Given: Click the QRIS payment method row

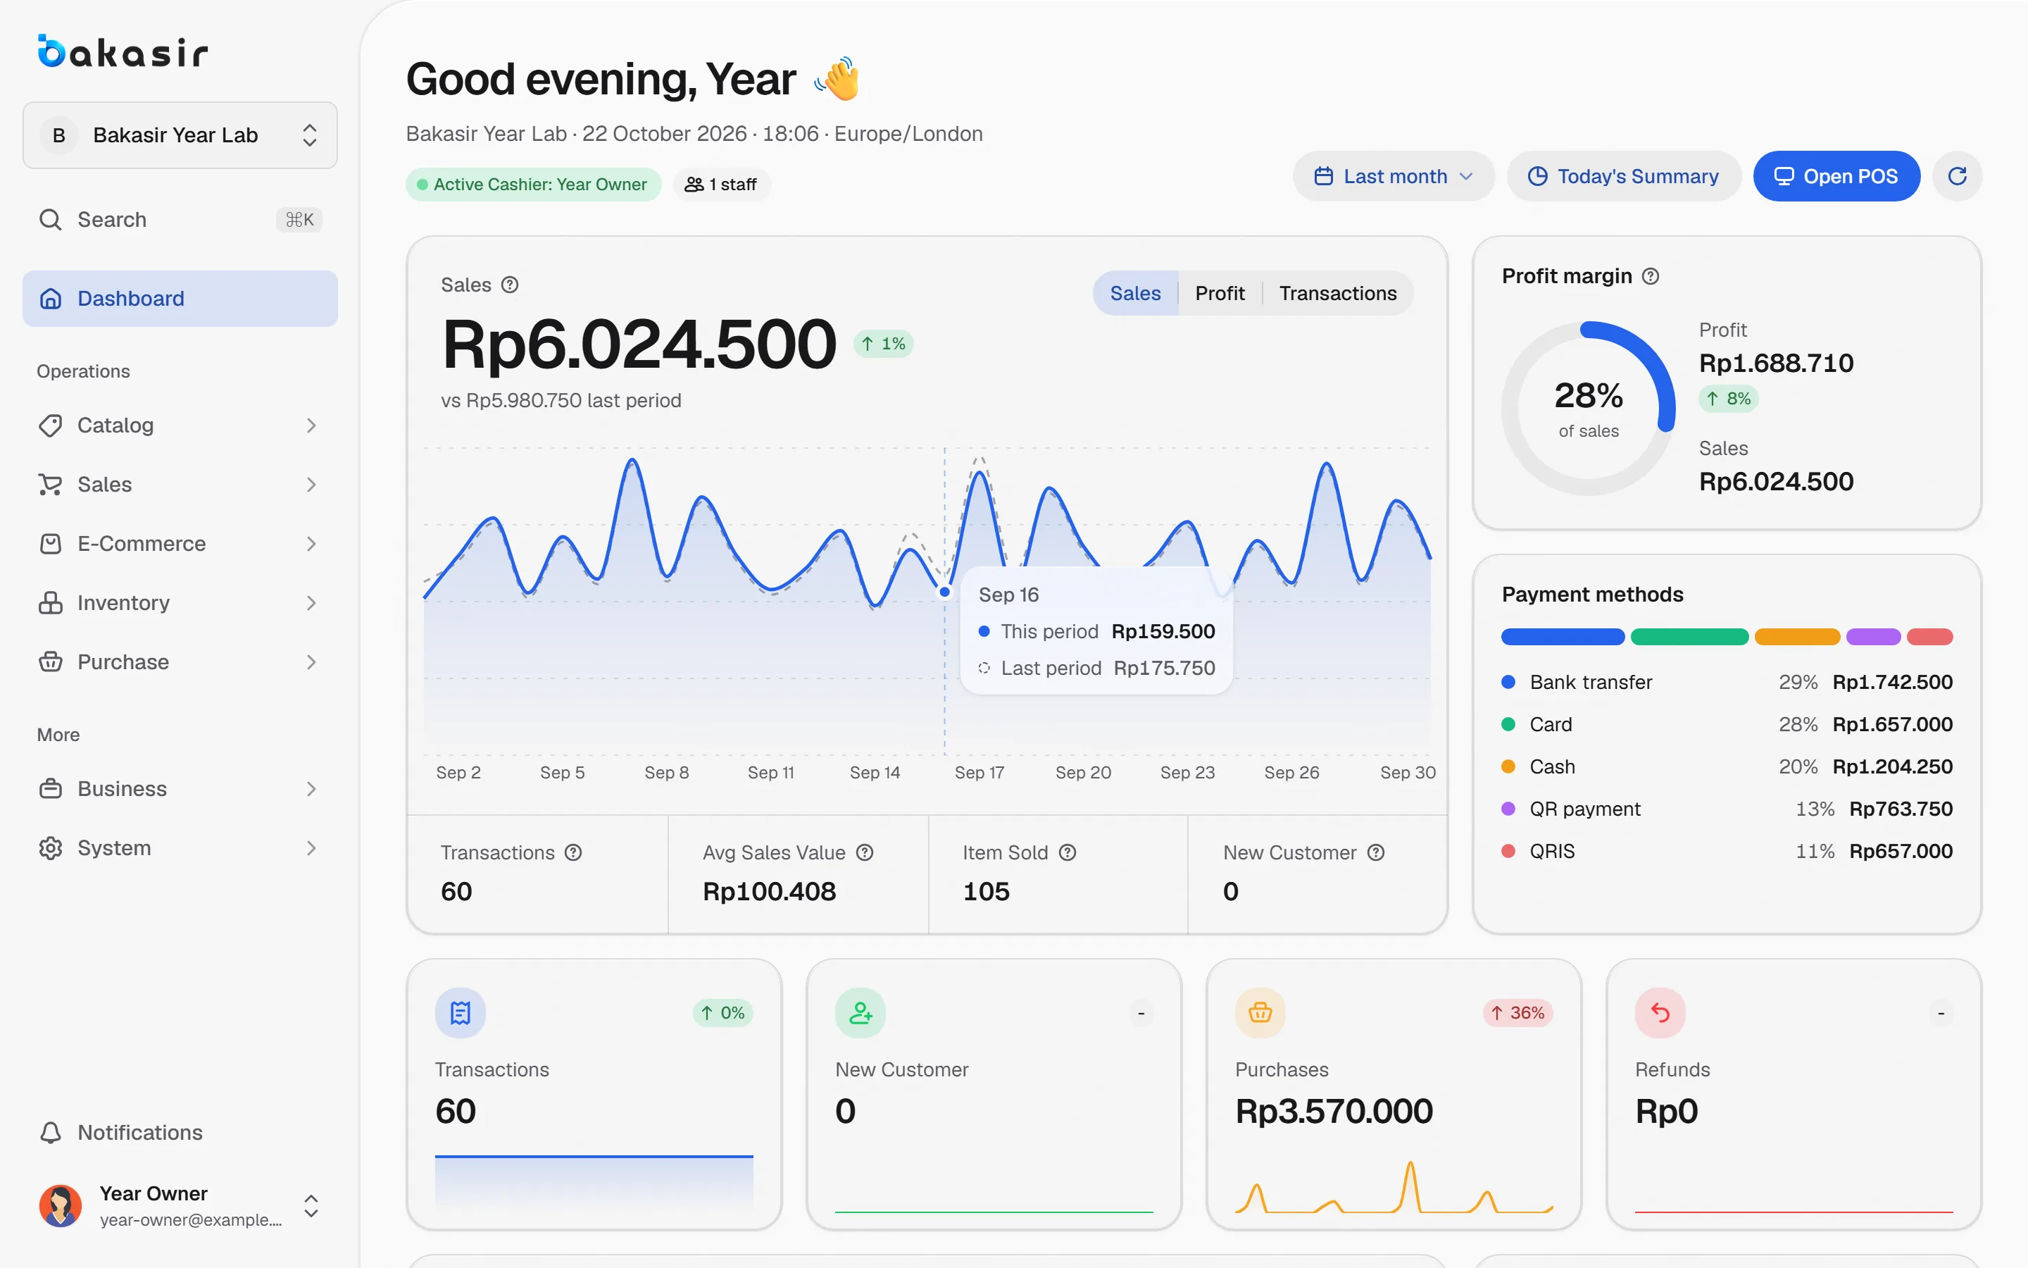Looking at the screenshot, I should [x=1727, y=851].
